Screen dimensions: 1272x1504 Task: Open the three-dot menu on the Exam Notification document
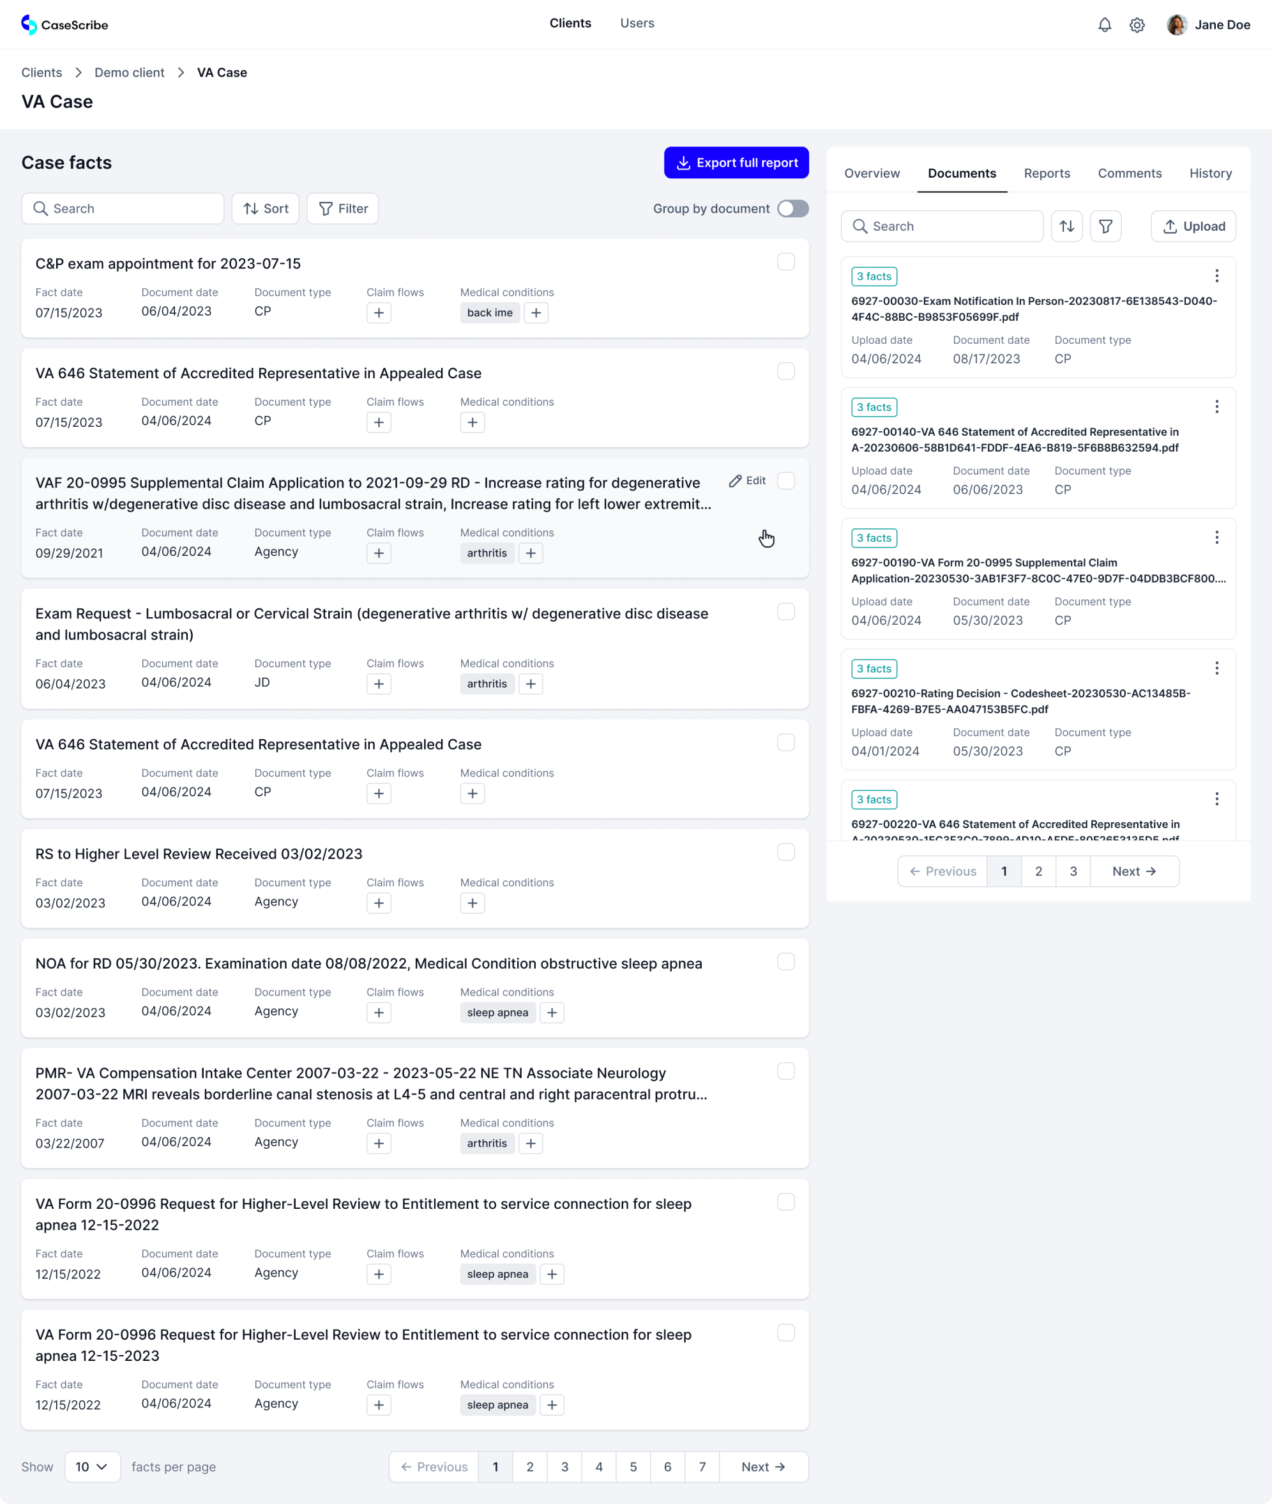1217,275
